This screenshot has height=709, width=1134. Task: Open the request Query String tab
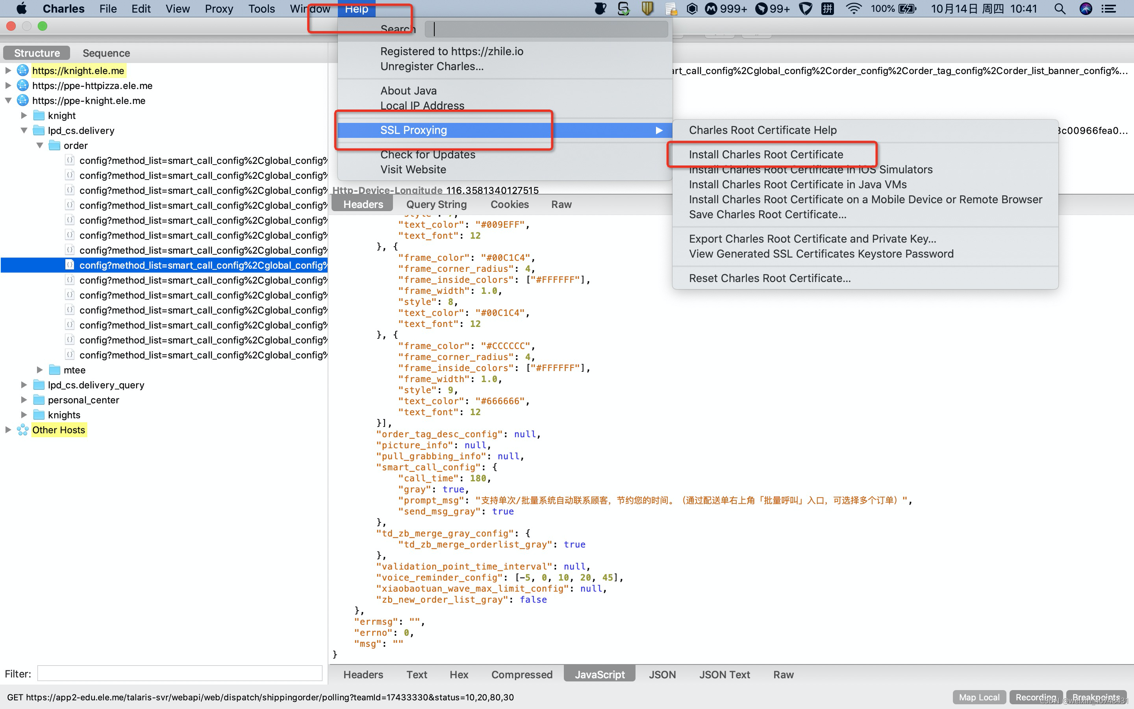(436, 204)
